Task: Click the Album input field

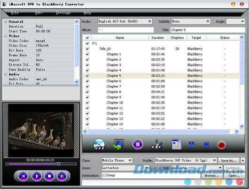Action: tap(126, 30)
